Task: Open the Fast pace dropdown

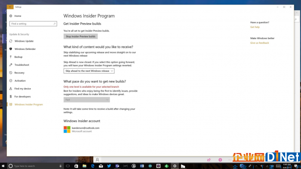Action: tap(87, 100)
